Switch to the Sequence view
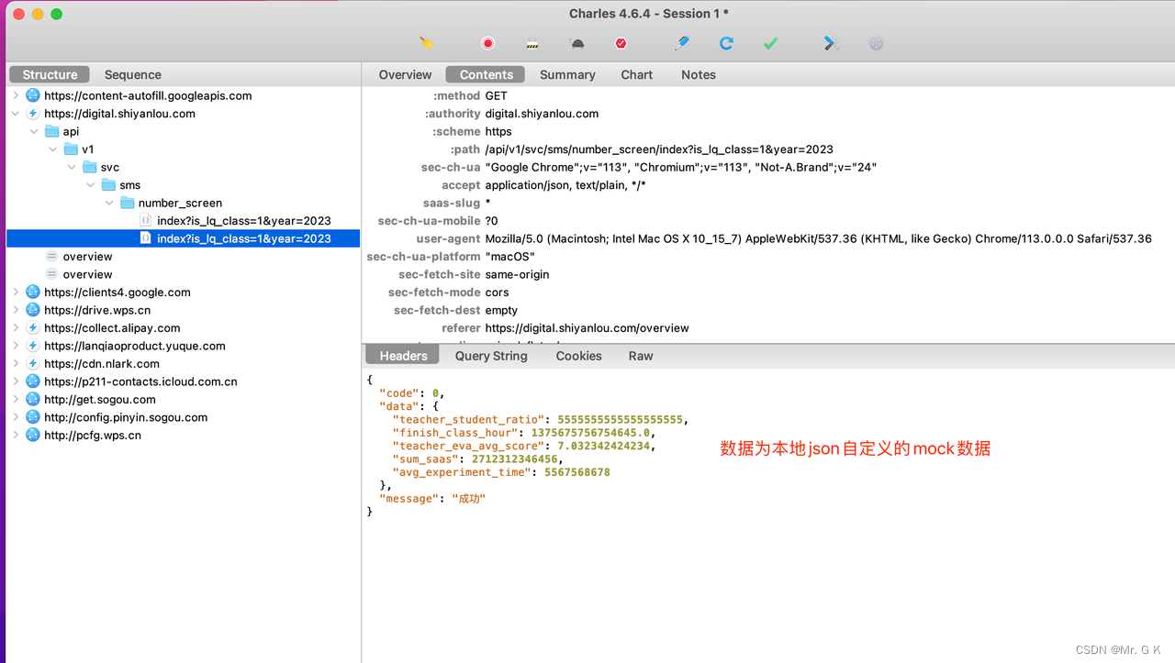The width and height of the screenshot is (1175, 663). coord(132,74)
